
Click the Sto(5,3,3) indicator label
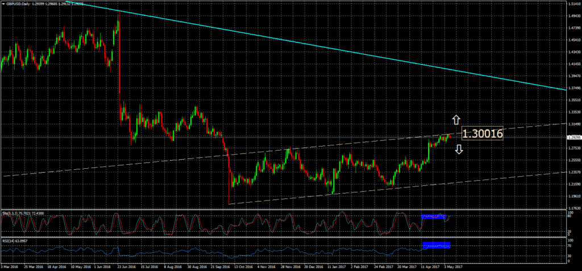pos(13,212)
